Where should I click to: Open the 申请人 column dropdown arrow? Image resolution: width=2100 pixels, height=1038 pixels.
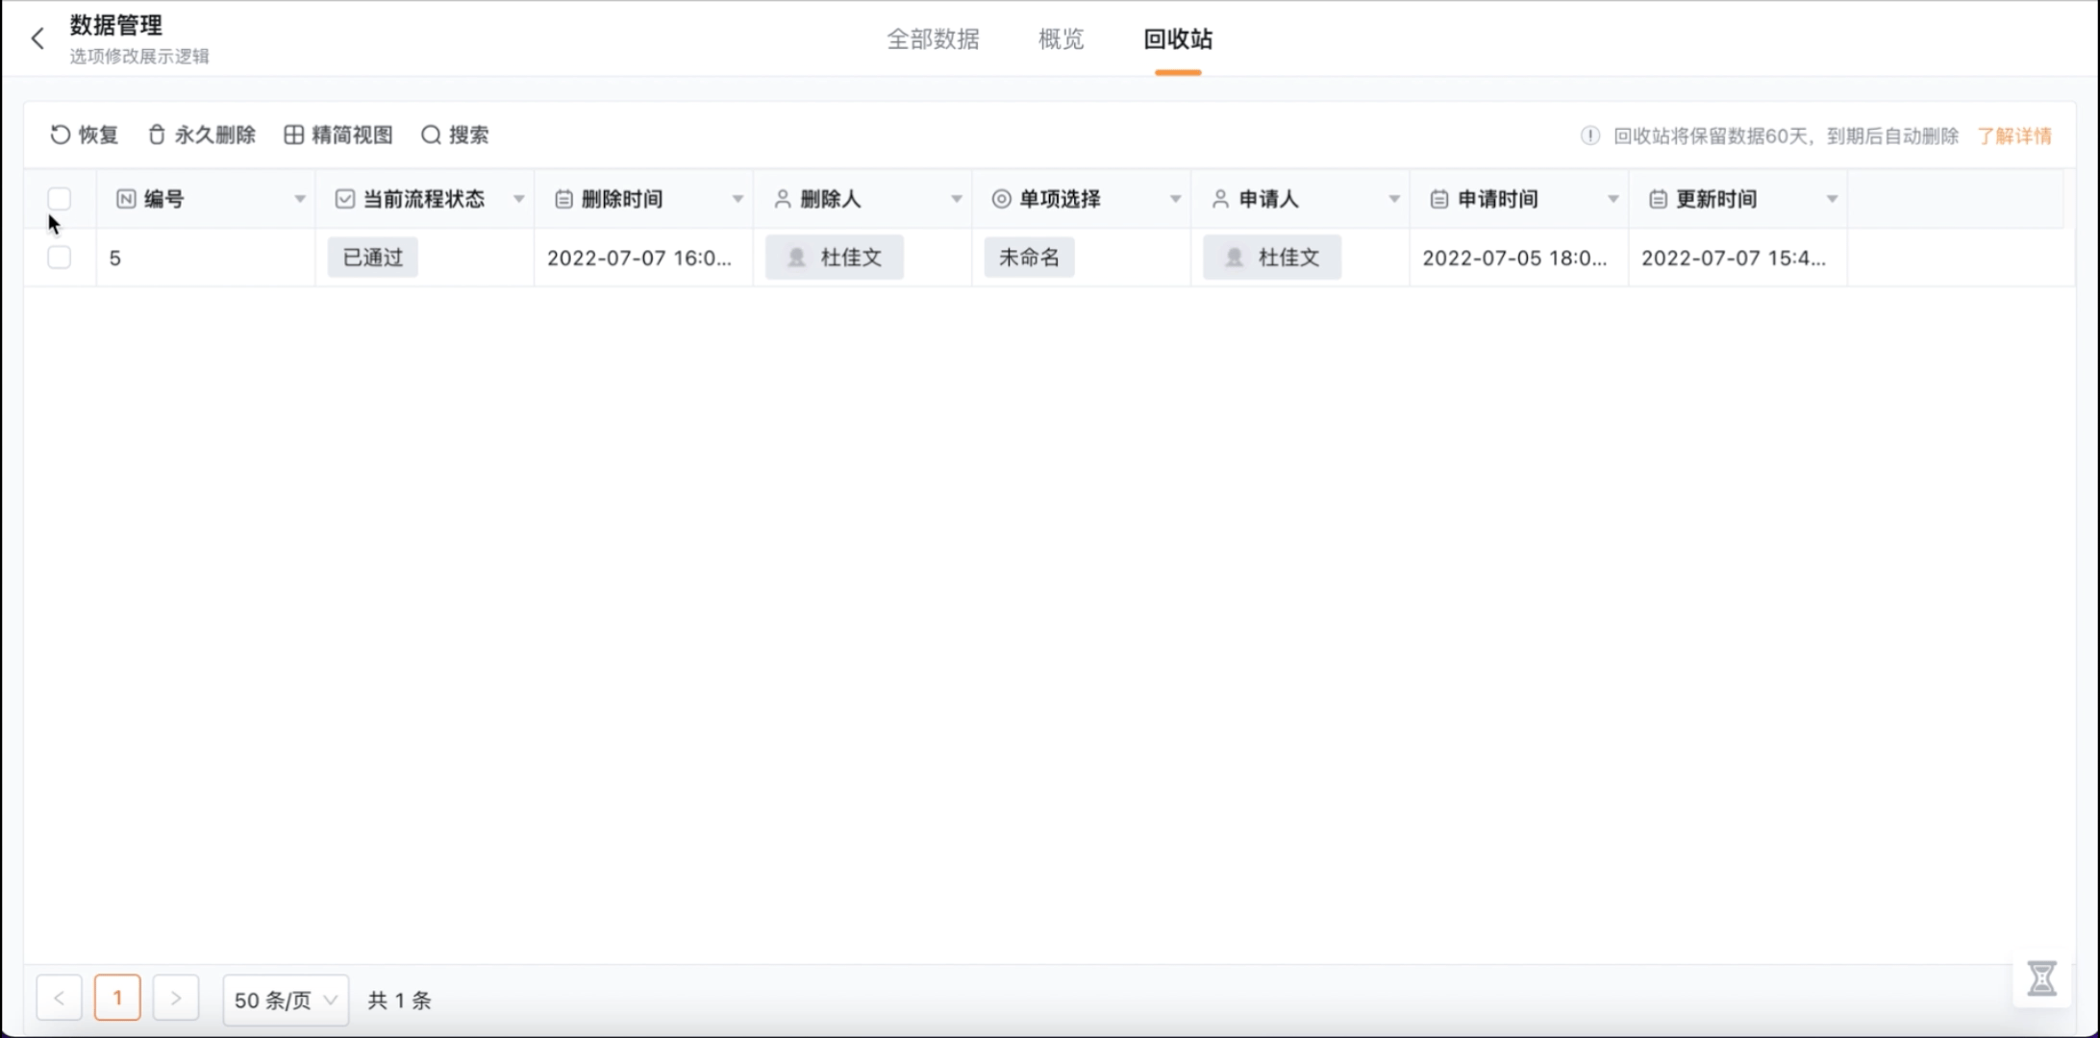1394,199
